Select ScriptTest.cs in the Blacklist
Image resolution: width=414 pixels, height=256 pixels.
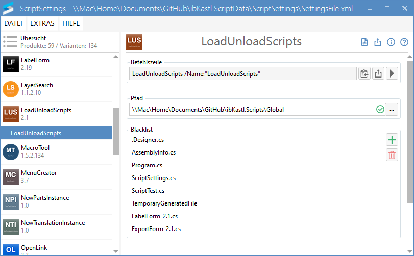click(148, 191)
